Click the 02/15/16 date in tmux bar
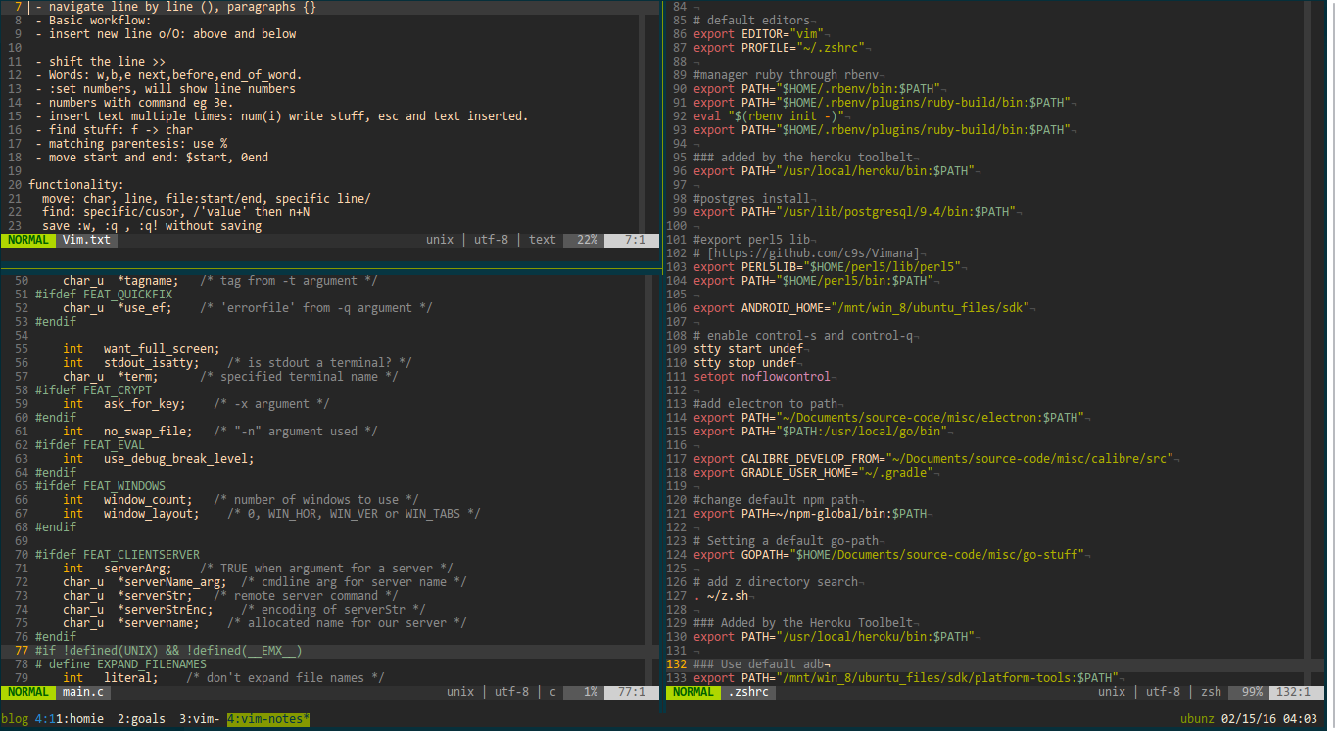 [x=1249, y=718]
